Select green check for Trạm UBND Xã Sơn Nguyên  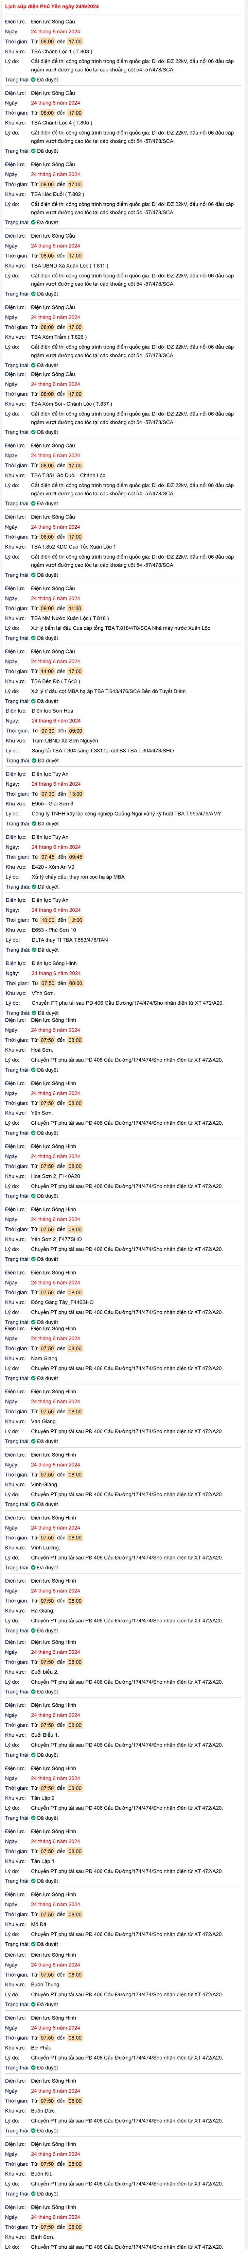[34, 761]
